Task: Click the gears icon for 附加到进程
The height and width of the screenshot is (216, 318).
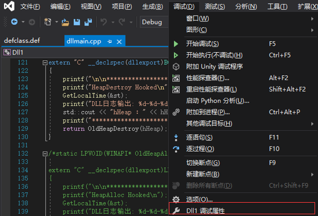Action: pyautogui.click(x=176, y=112)
